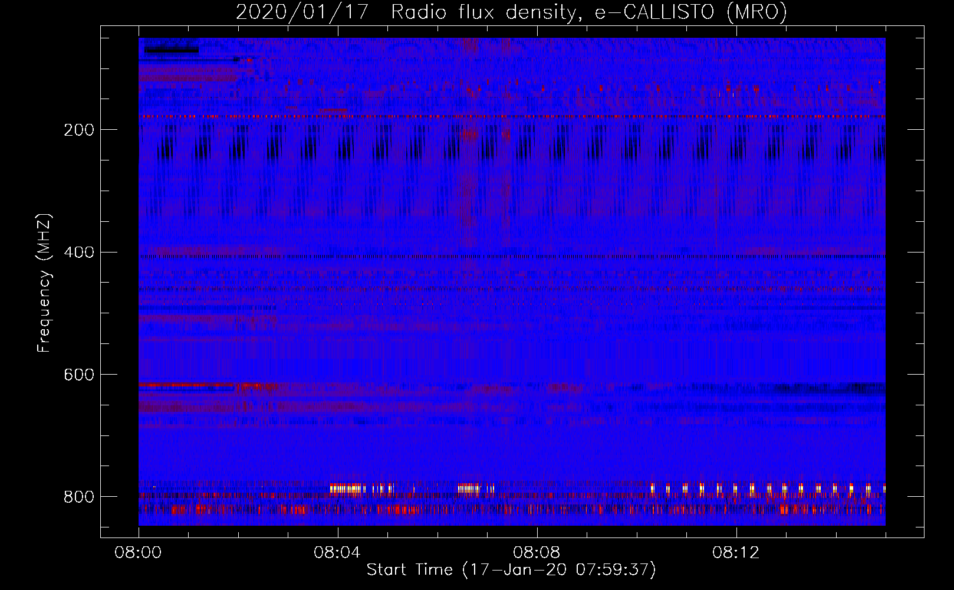
Task: Click the 'Start Time (17-Jan-20 07:59:37)' label
Action: point(511,570)
